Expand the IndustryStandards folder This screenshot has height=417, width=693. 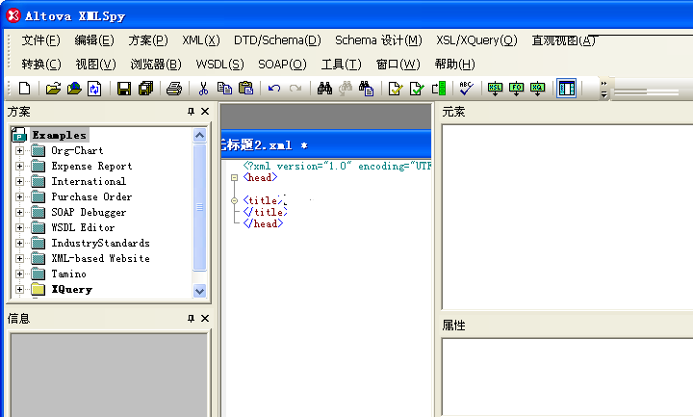pyautogui.click(x=19, y=244)
